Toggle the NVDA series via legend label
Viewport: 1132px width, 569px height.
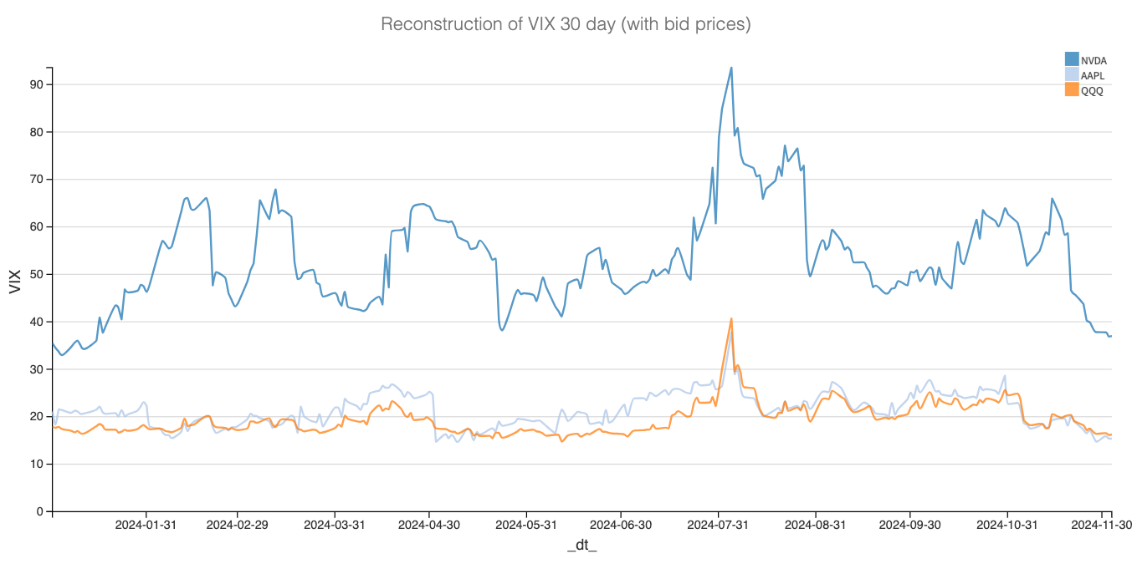1093,60
